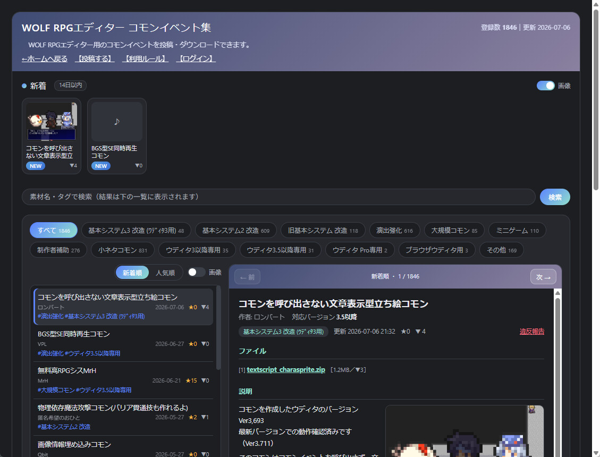Open the 【投稿する】 link

click(95, 58)
